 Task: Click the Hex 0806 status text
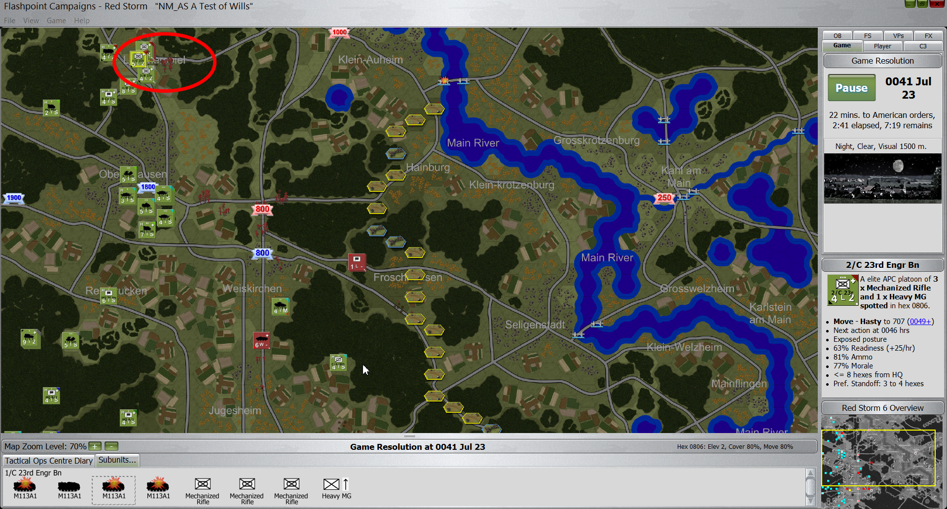(x=735, y=447)
